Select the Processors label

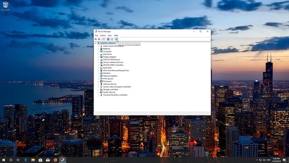tap(107, 81)
